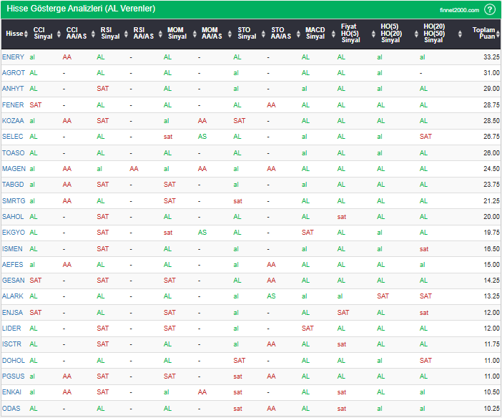502x418 pixels.
Task: Sort by MOM AA/AS column arrows
Action: click(230, 34)
